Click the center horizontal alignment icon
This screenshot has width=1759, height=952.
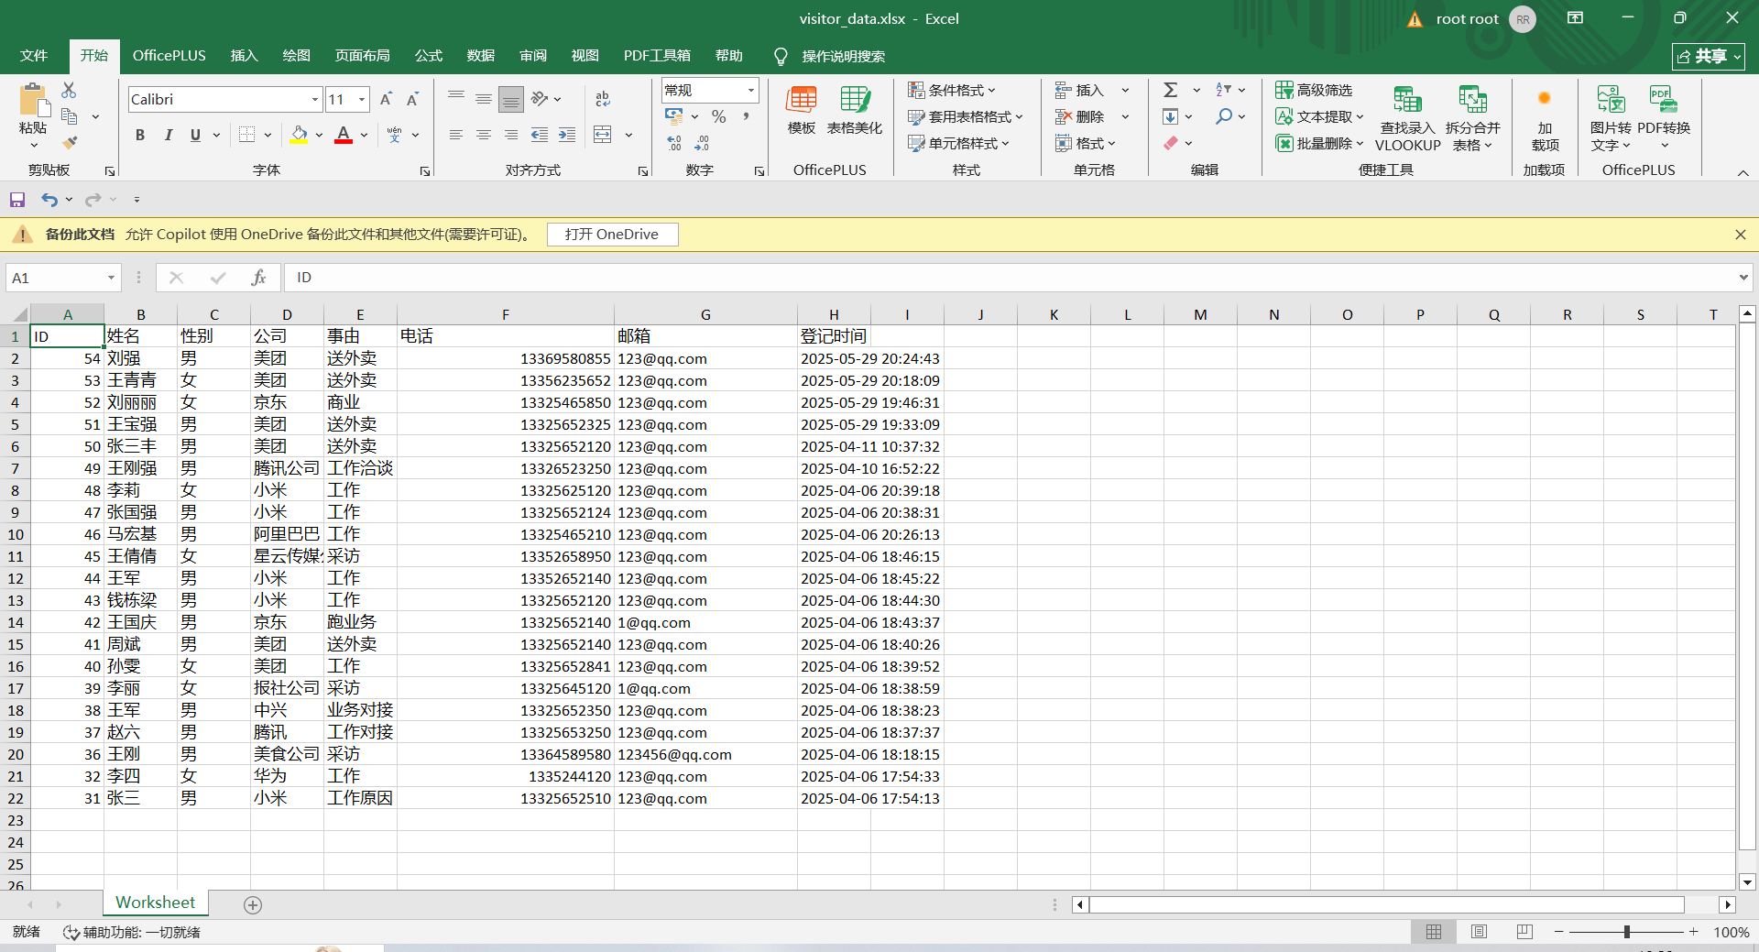point(484,135)
